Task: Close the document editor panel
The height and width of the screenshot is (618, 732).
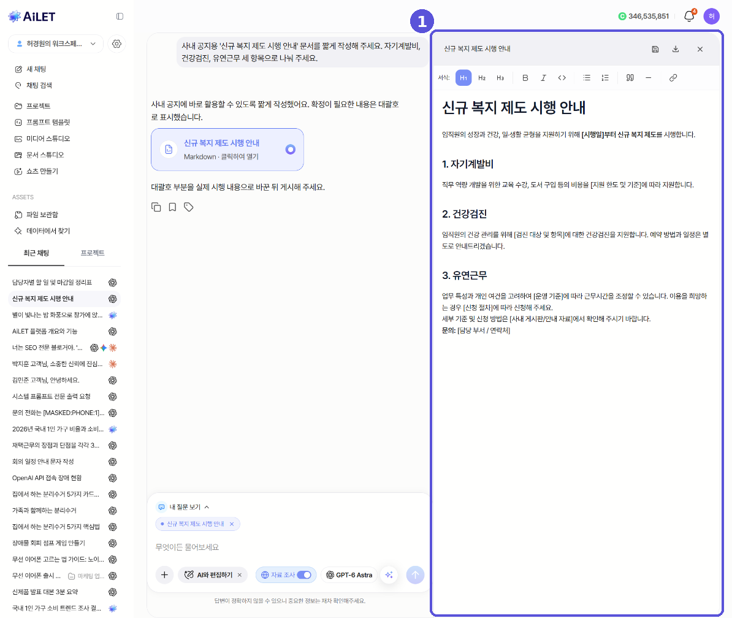Action: [x=700, y=49]
